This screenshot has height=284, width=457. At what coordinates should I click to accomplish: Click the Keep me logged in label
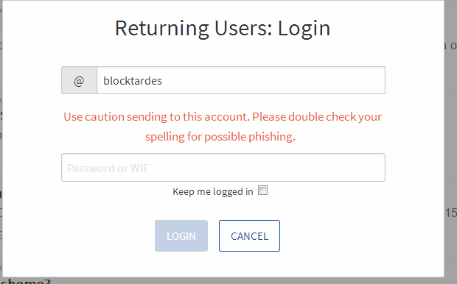point(213,191)
